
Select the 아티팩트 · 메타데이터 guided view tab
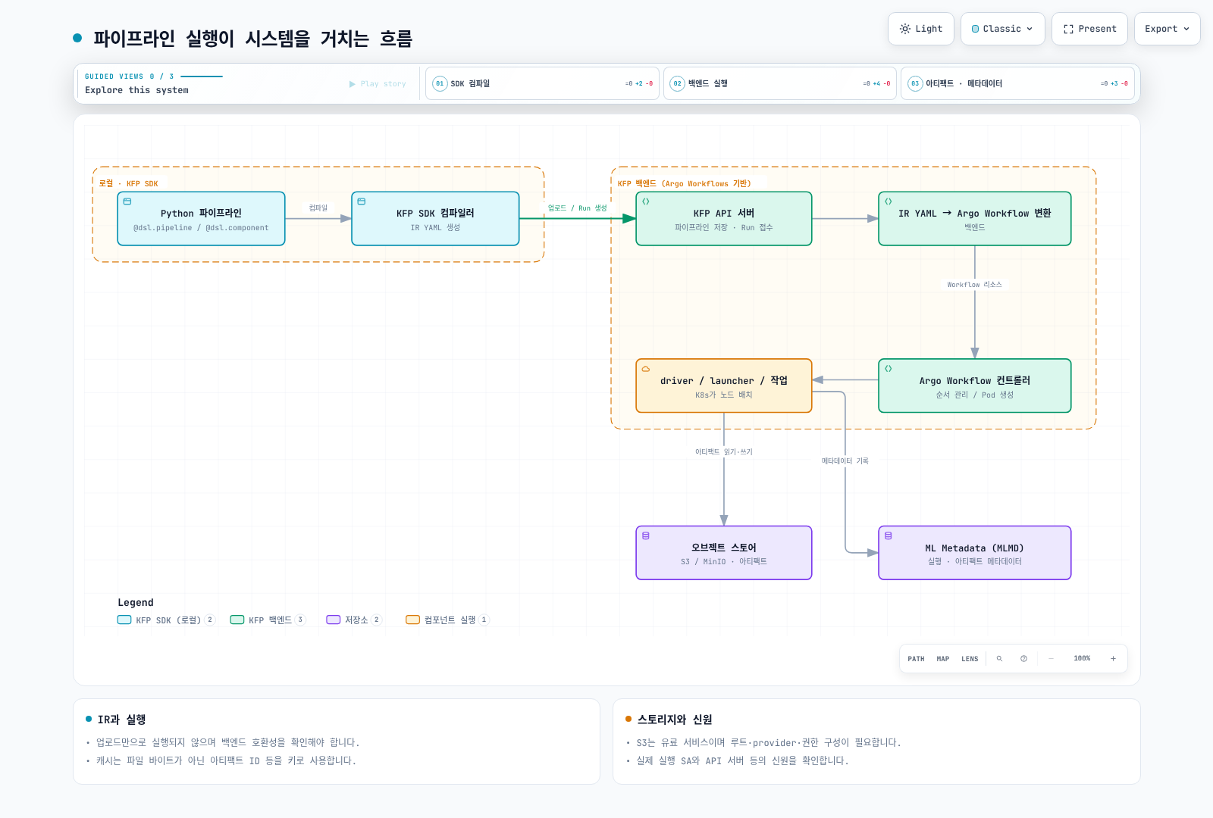tap(1017, 83)
